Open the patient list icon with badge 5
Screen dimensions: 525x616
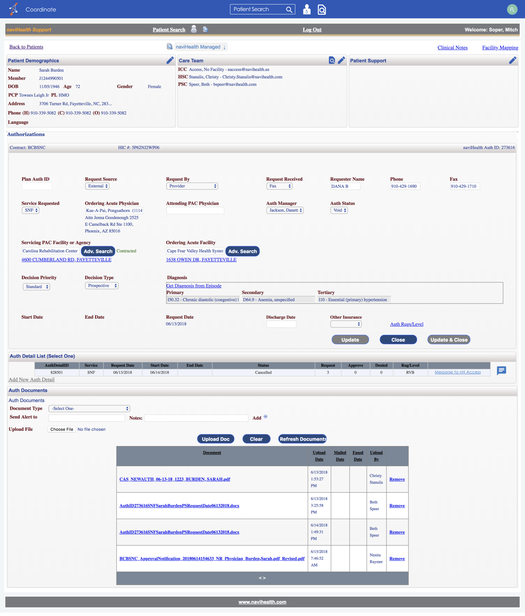pyautogui.click(x=306, y=10)
